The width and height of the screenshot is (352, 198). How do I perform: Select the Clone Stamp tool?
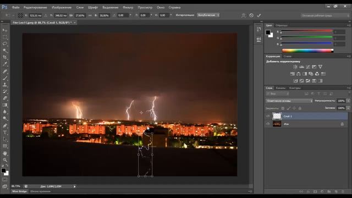(x=5, y=85)
